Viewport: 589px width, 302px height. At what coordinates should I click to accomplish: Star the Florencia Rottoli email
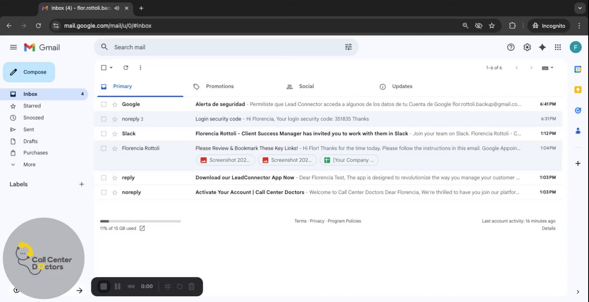[115, 148]
